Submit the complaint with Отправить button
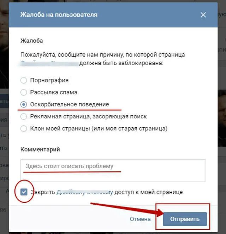The image size is (226, 234). pyautogui.click(x=185, y=219)
